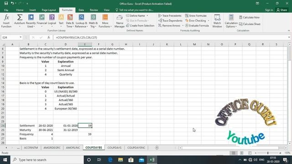Switch to Page Layout view
The height and width of the screenshot is (164, 292).
[x=241, y=153]
